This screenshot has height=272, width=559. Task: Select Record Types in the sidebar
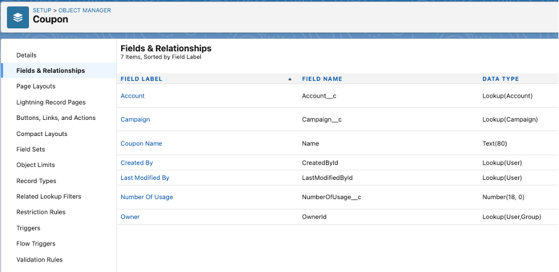(36, 181)
